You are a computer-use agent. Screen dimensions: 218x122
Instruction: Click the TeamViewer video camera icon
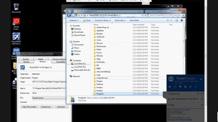170,87
